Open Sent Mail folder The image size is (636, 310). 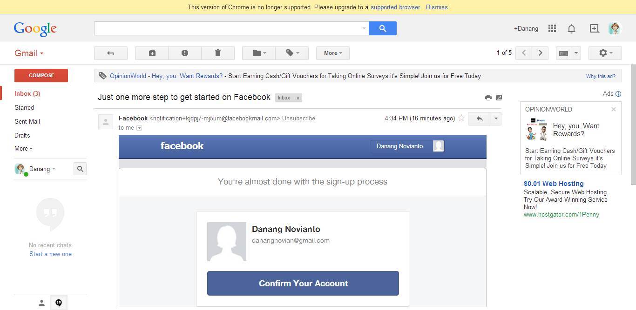pos(27,121)
